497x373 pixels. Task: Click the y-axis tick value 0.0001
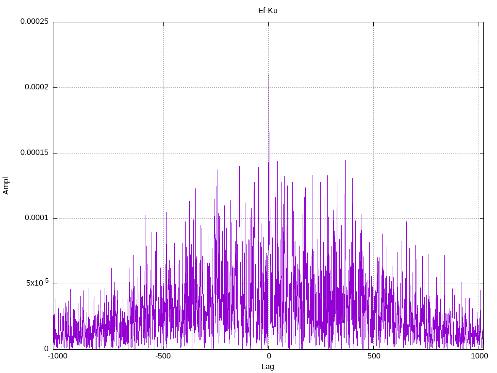click(37, 218)
